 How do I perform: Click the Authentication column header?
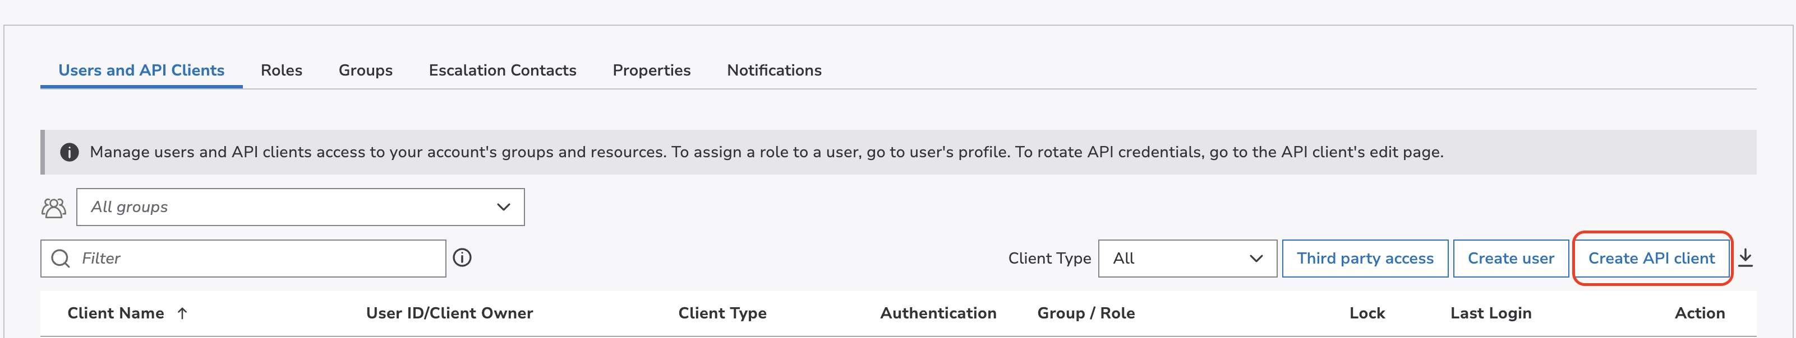938,314
